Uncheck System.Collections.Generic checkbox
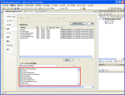Image resolution: width=125 pixels, height=95 pixels. click(x=20, y=74)
